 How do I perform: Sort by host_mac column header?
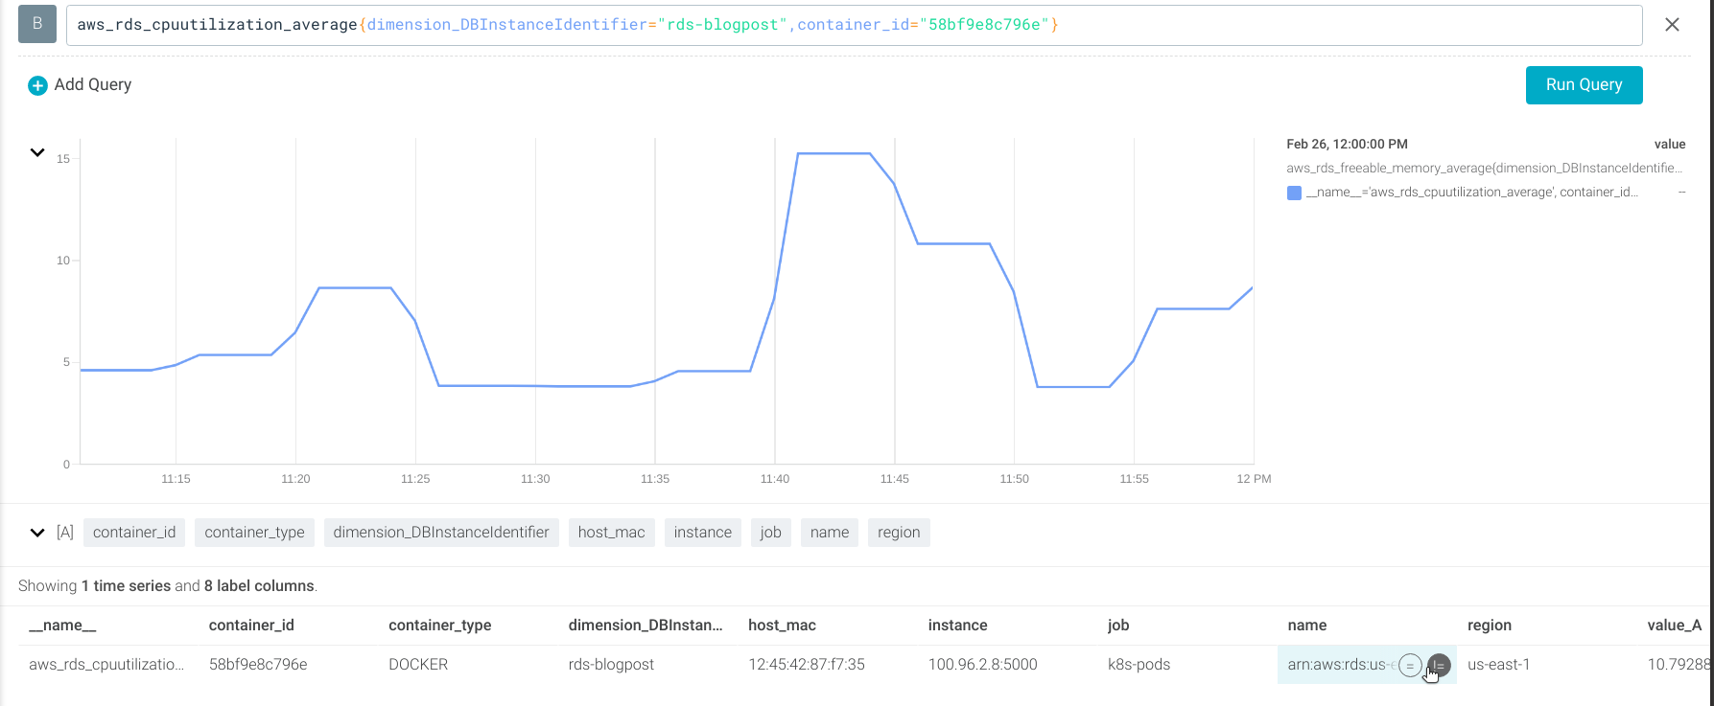[782, 626]
